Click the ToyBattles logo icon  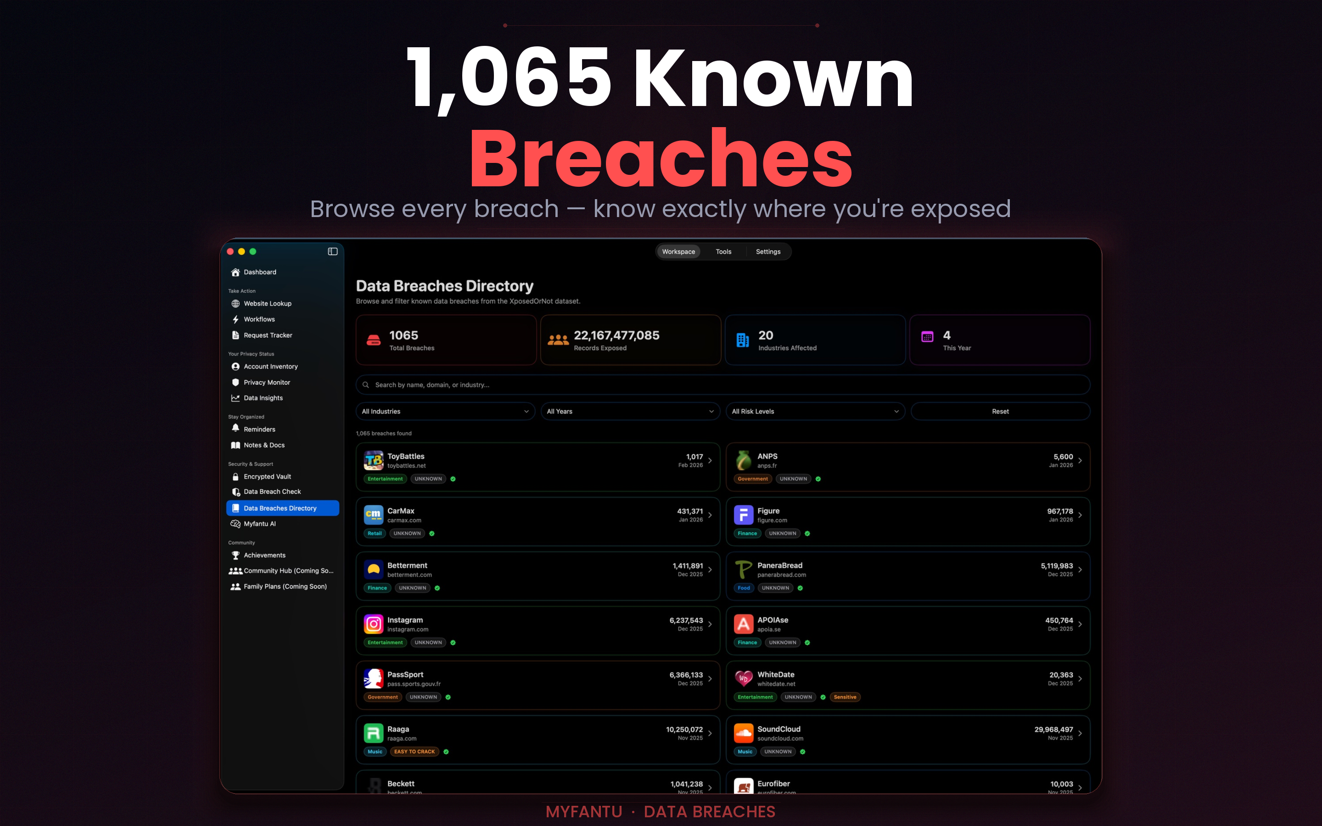tap(374, 461)
